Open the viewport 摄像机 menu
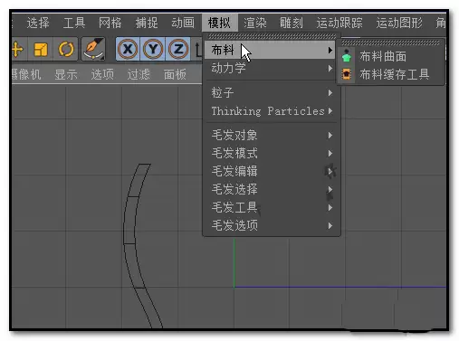 click(x=26, y=74)
